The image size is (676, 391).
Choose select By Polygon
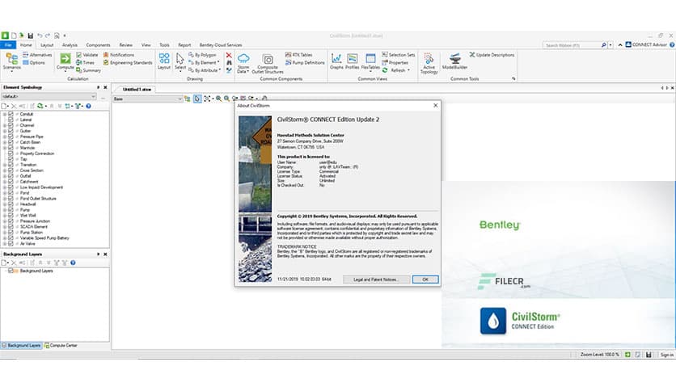pyautogui.click(x=202, y=55)
